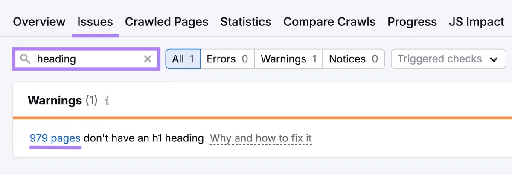Open the Issues tab
This screenshot has height=175, width=512.
[x=95, y=22]
